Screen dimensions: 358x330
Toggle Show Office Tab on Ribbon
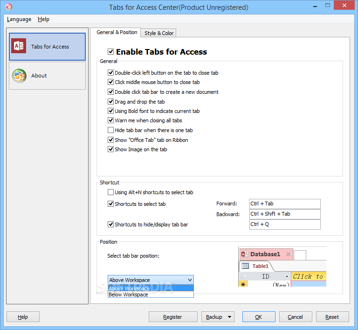point(111,140)
